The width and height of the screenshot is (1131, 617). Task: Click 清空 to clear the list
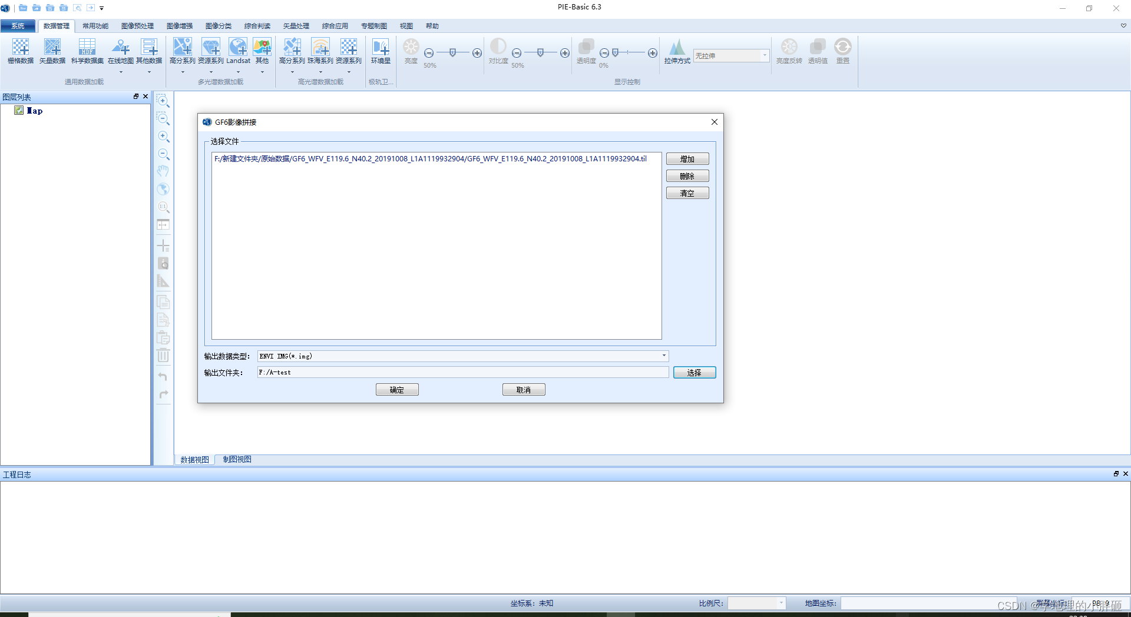[x=687, y=193]
